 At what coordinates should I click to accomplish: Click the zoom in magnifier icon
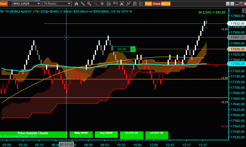click(89, 4)
